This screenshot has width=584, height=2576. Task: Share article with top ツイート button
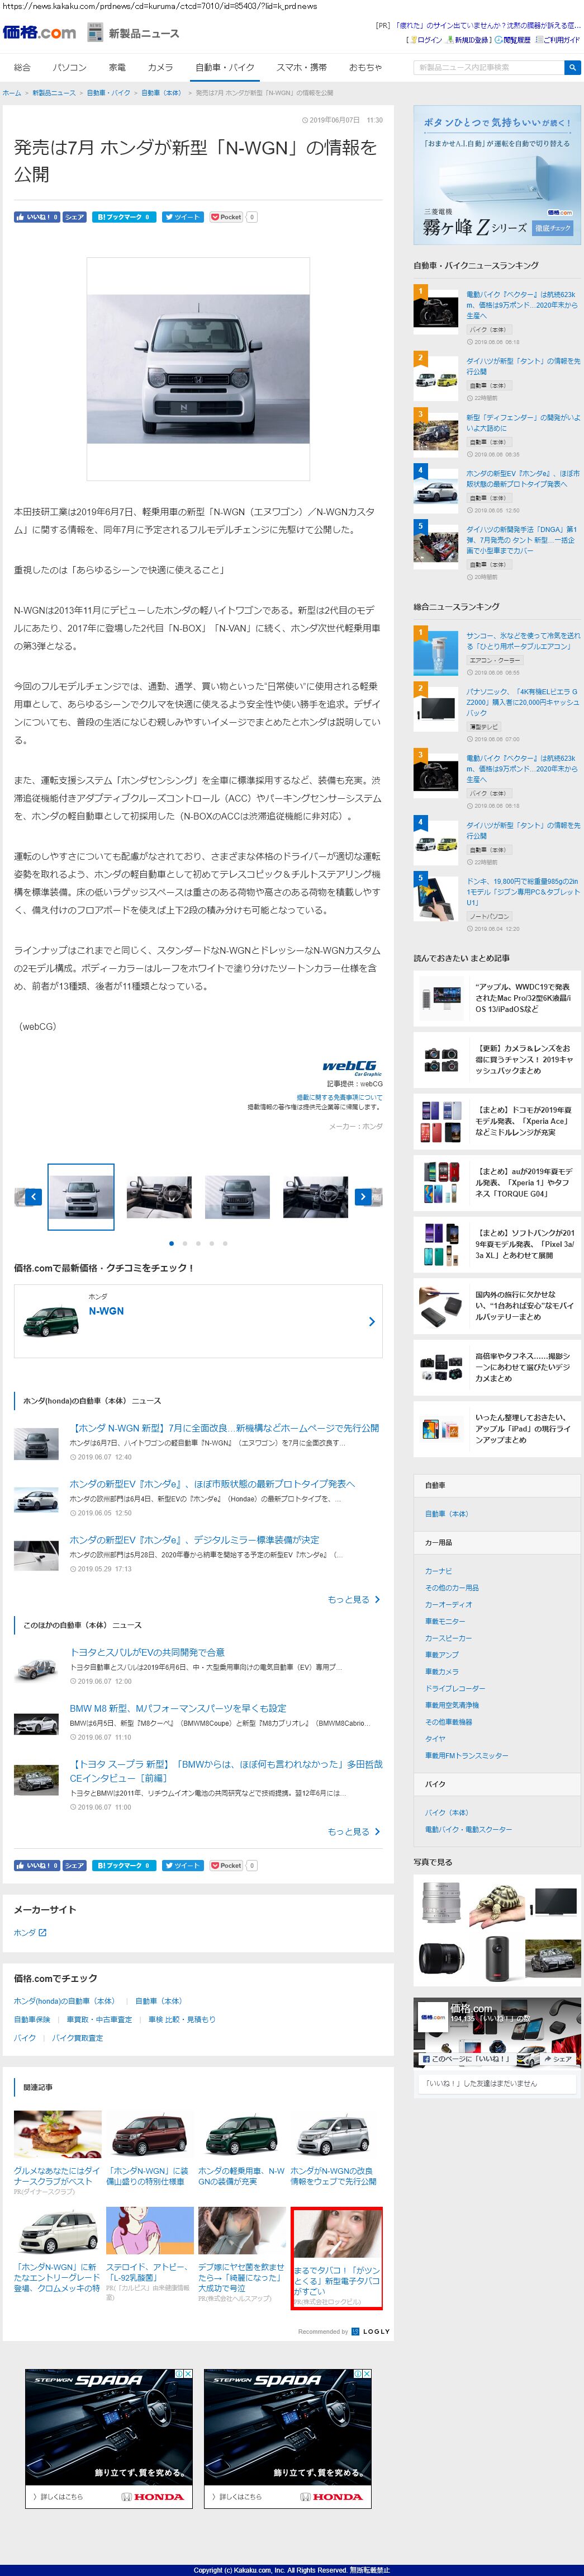pos(183,217)
